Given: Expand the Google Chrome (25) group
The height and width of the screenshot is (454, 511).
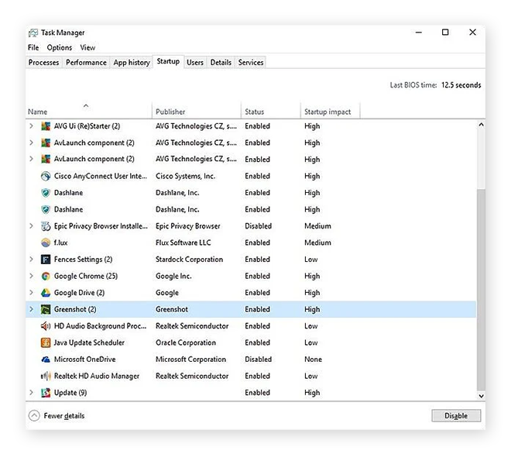Looking at the screenshot, I should pyautogui.click(x=31, y=276).
